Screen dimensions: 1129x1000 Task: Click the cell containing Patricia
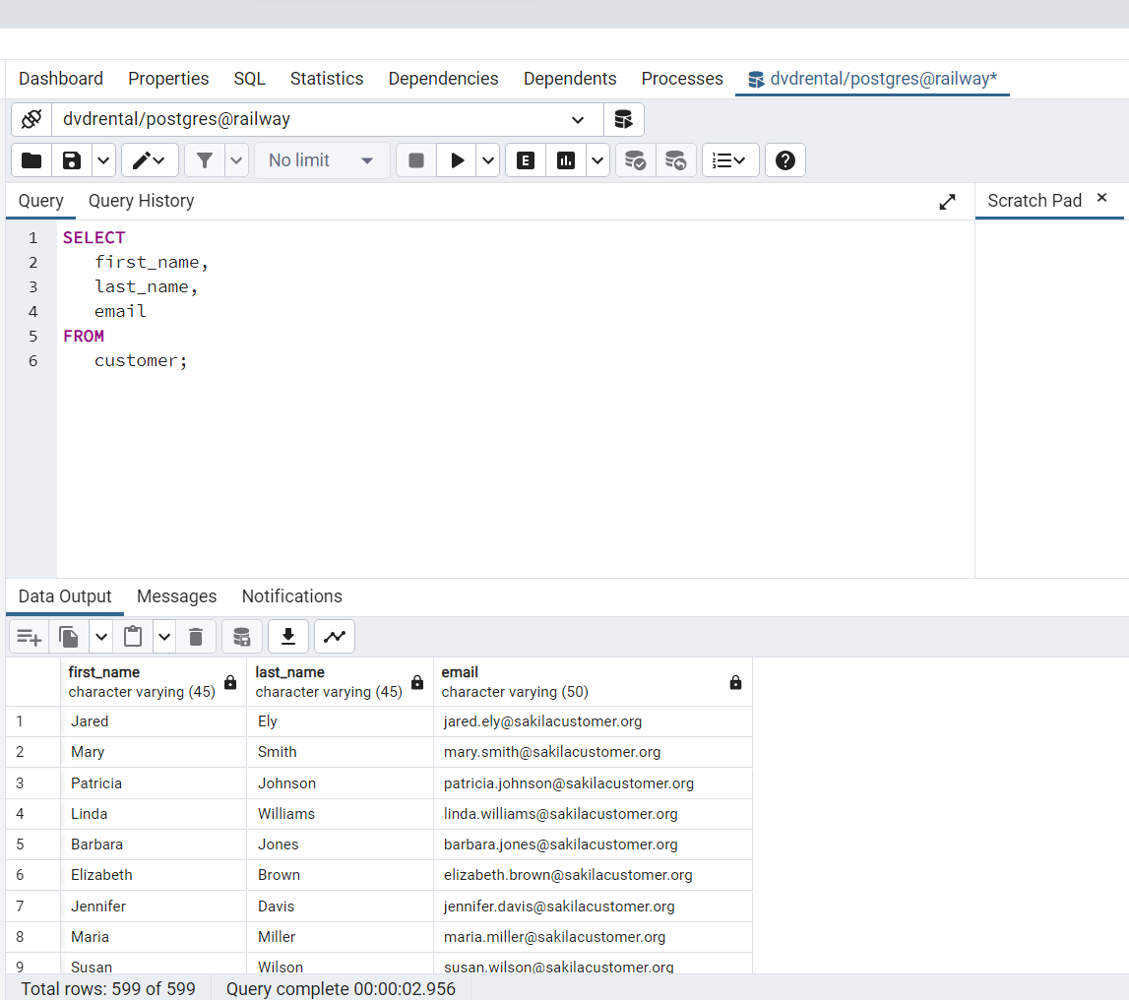point(154,783)
